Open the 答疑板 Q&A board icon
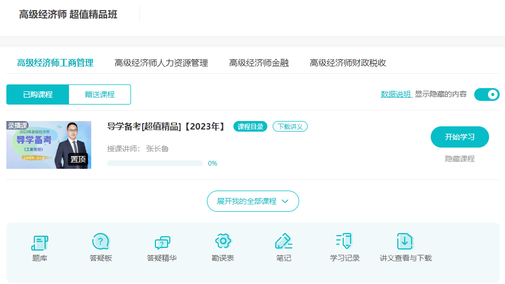Screen dimensions: 505x284 pyautogui.click(x=101, y=243)
